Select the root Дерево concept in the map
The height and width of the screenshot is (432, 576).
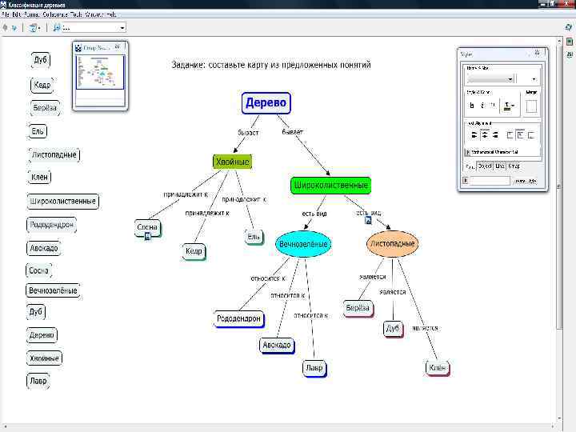[266, 103]
